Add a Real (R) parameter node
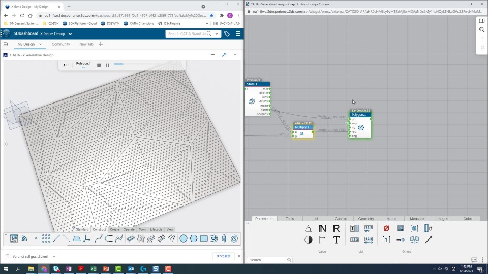Screen dimensions: 488x274 click(x=336, y=229)
